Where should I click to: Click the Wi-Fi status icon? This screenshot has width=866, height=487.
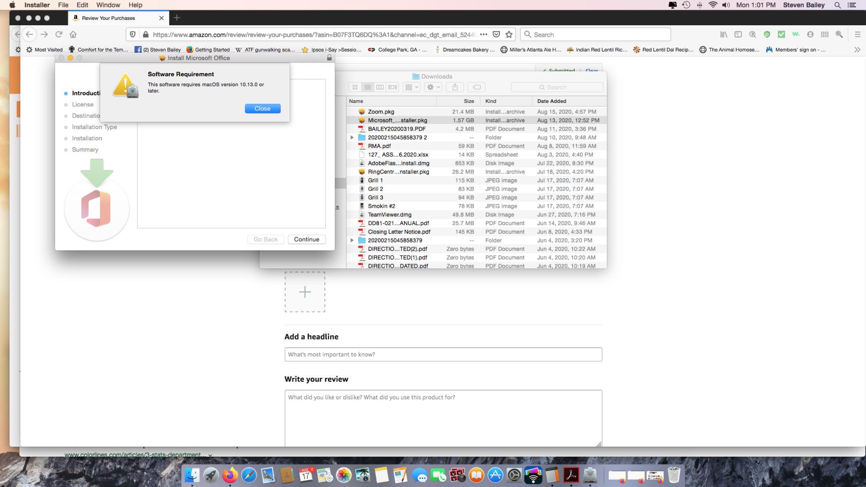[713, 5]
